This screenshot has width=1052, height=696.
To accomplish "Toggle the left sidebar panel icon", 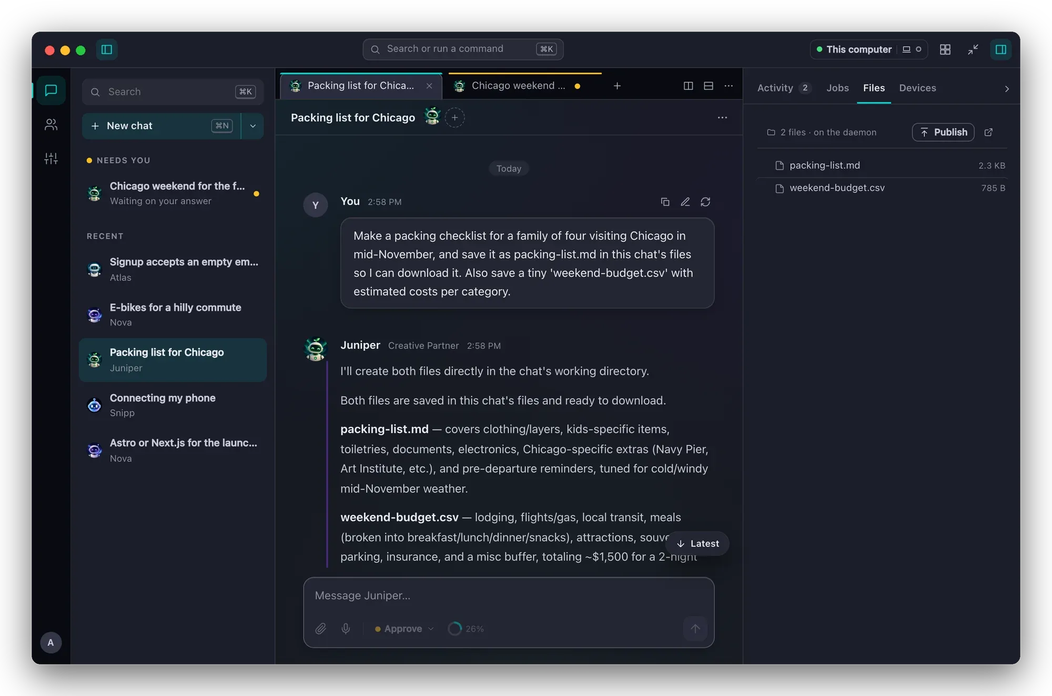I will [107, 49].
